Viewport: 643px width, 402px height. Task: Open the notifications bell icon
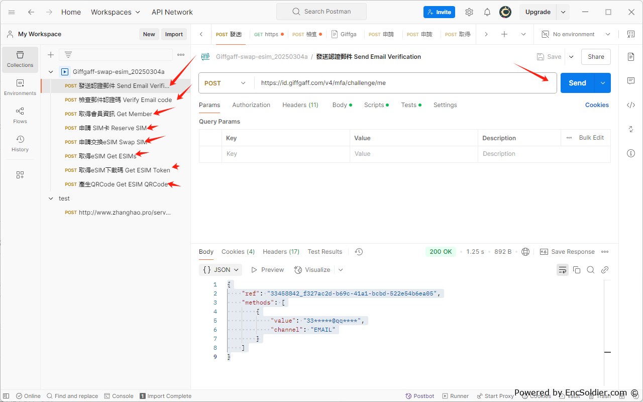pos(487,12)
